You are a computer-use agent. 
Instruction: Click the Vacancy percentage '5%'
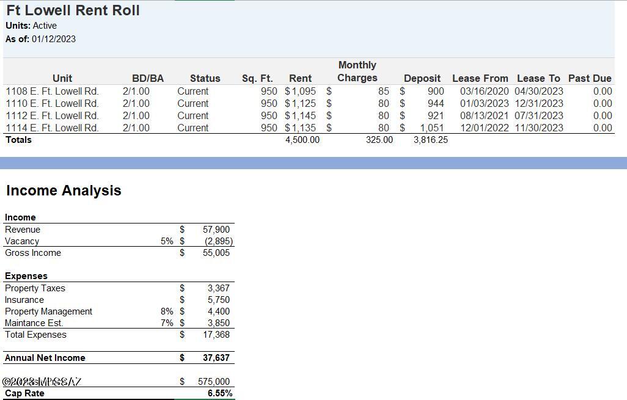(167, 241)
